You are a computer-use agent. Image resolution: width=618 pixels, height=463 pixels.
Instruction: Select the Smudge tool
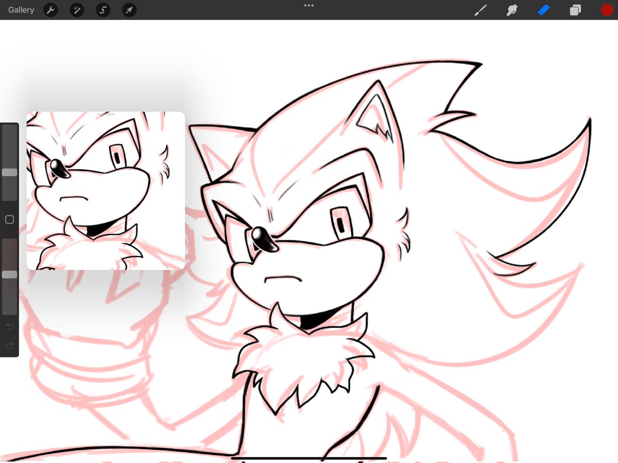click(511, 10)
